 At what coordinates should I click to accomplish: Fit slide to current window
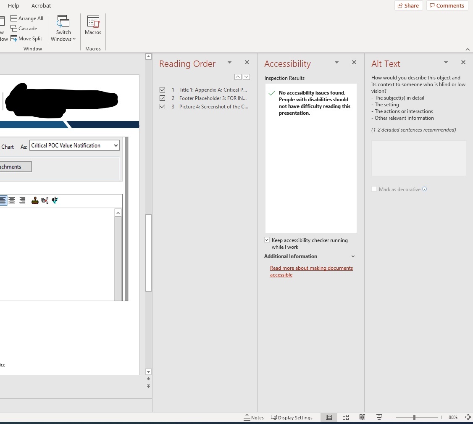pos(468,417)
